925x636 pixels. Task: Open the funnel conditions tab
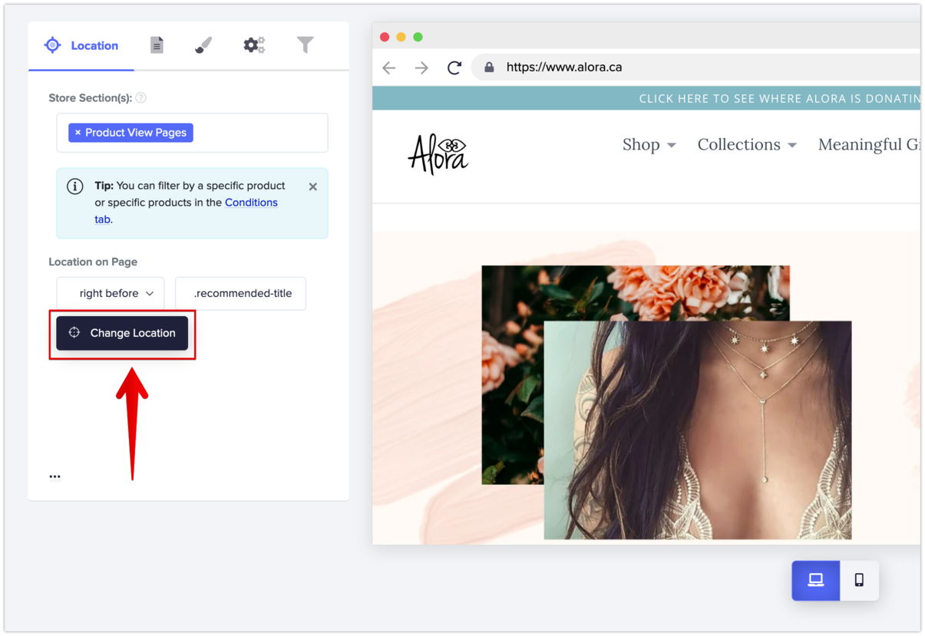pyautogui.click(x=306, y=46)
